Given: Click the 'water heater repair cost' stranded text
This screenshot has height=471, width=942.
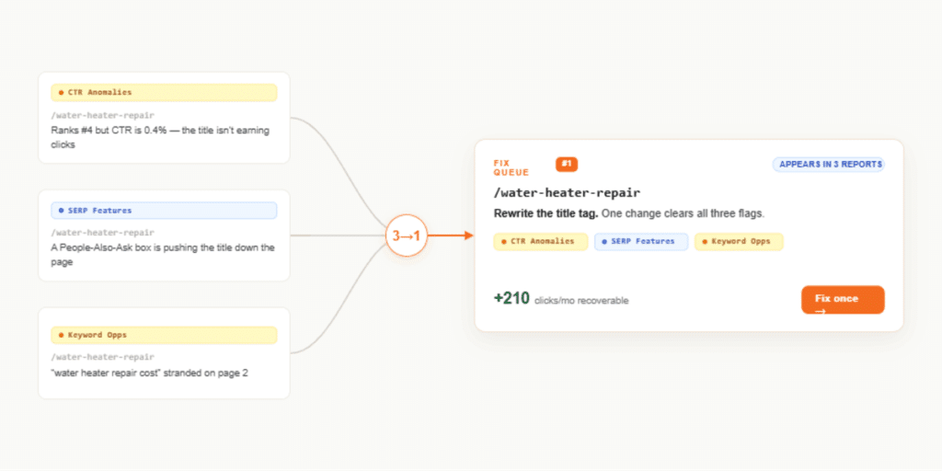Looking at the screenshot, I should [150, 373].
